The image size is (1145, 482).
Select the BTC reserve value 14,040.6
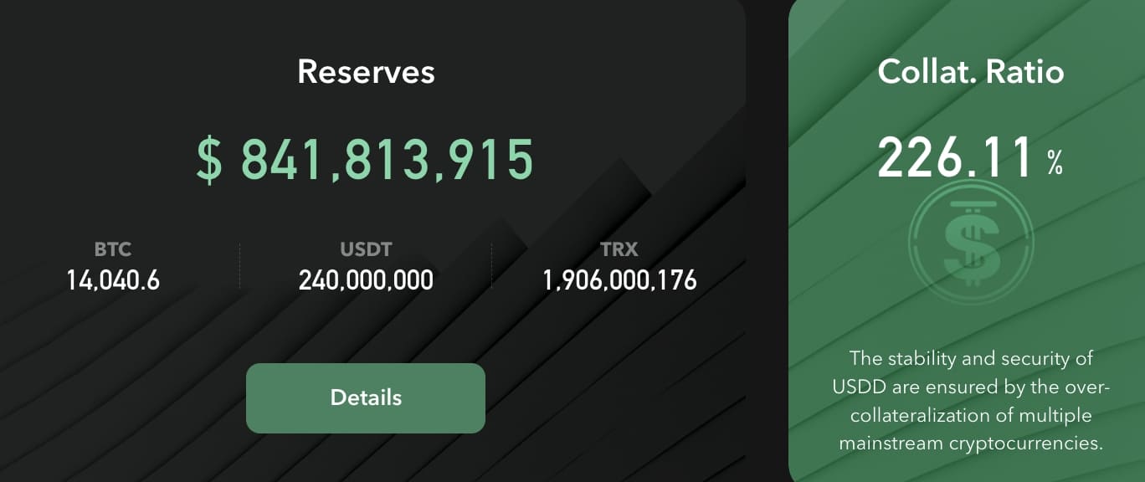(113, 280)
